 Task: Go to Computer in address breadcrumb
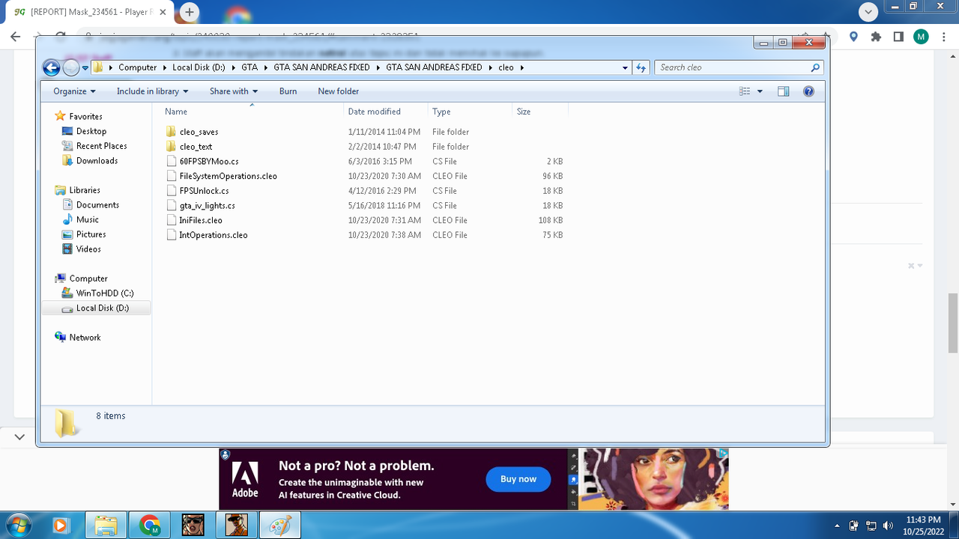(138, 67)
